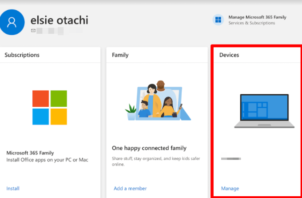
Task: Click the laptop device illustration
Action: click(x=264, y=111)
